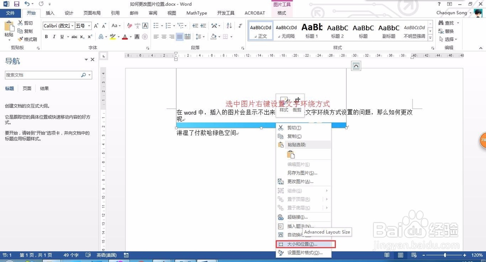
Task: Select justify alignment button
Action: point(179,36)
